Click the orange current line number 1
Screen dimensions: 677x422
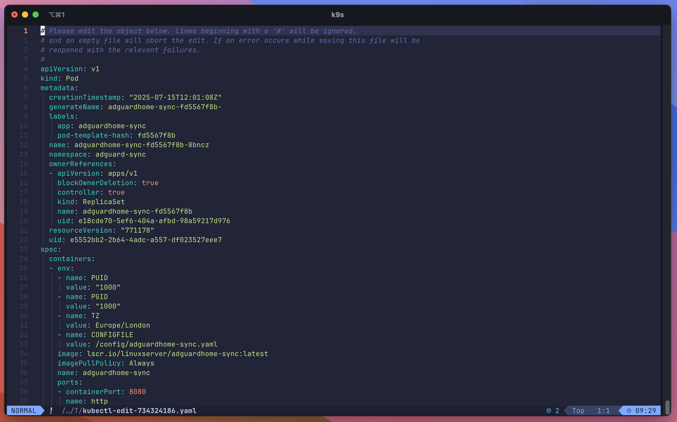(x=26, y=31)
